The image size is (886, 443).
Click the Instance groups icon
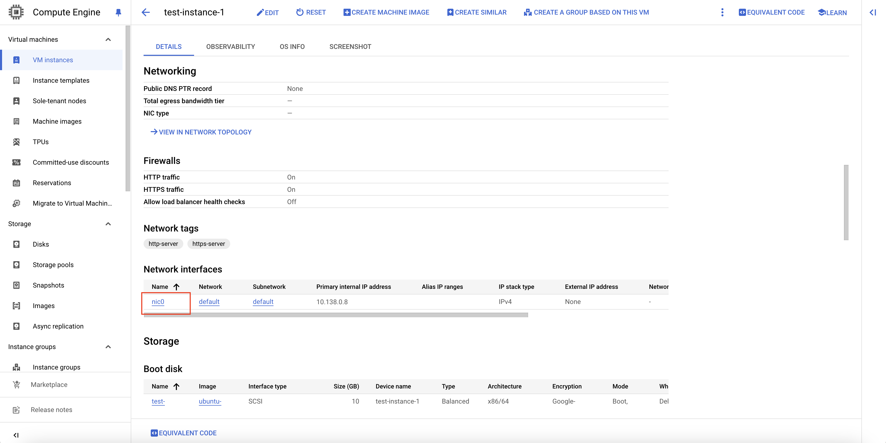(x=16, y=367)
